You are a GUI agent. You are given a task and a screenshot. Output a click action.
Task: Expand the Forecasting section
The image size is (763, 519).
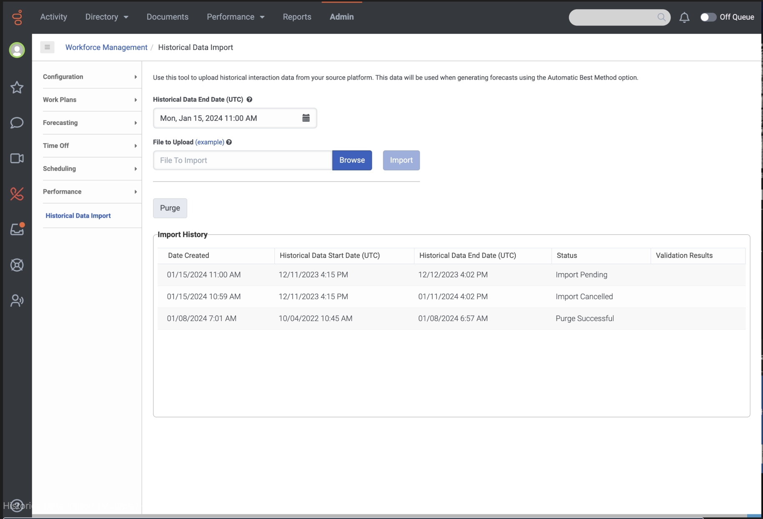point(90,122)
